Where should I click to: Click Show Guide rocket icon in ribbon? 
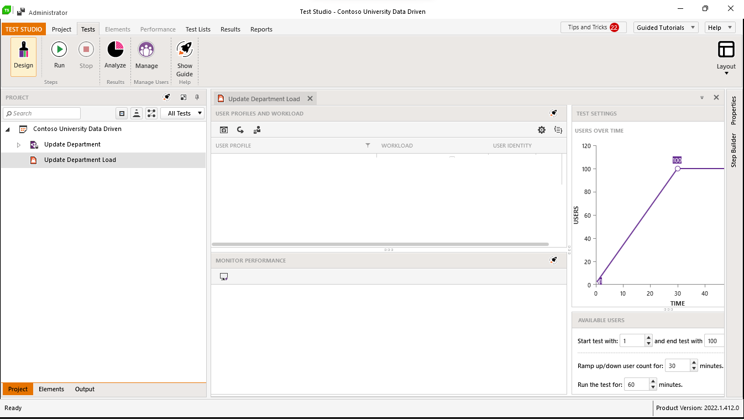tap(185, 49)
